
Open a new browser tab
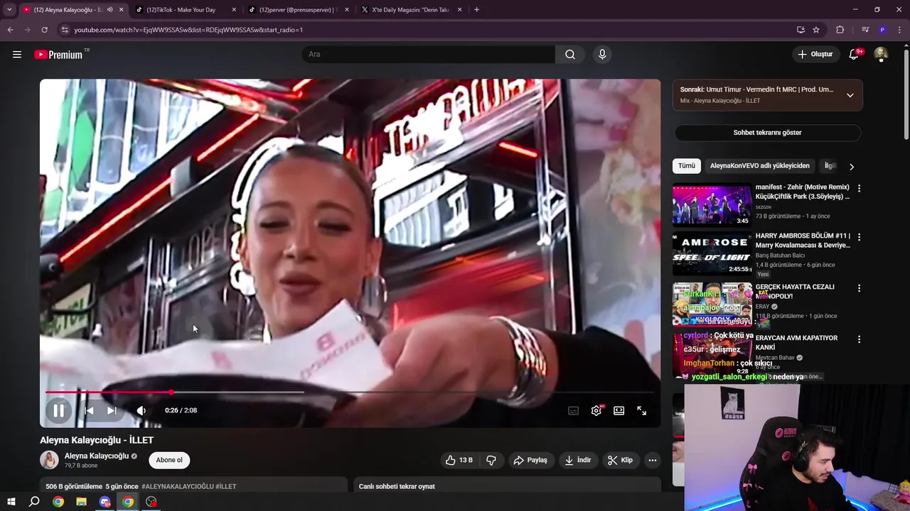tap(476, 10)
